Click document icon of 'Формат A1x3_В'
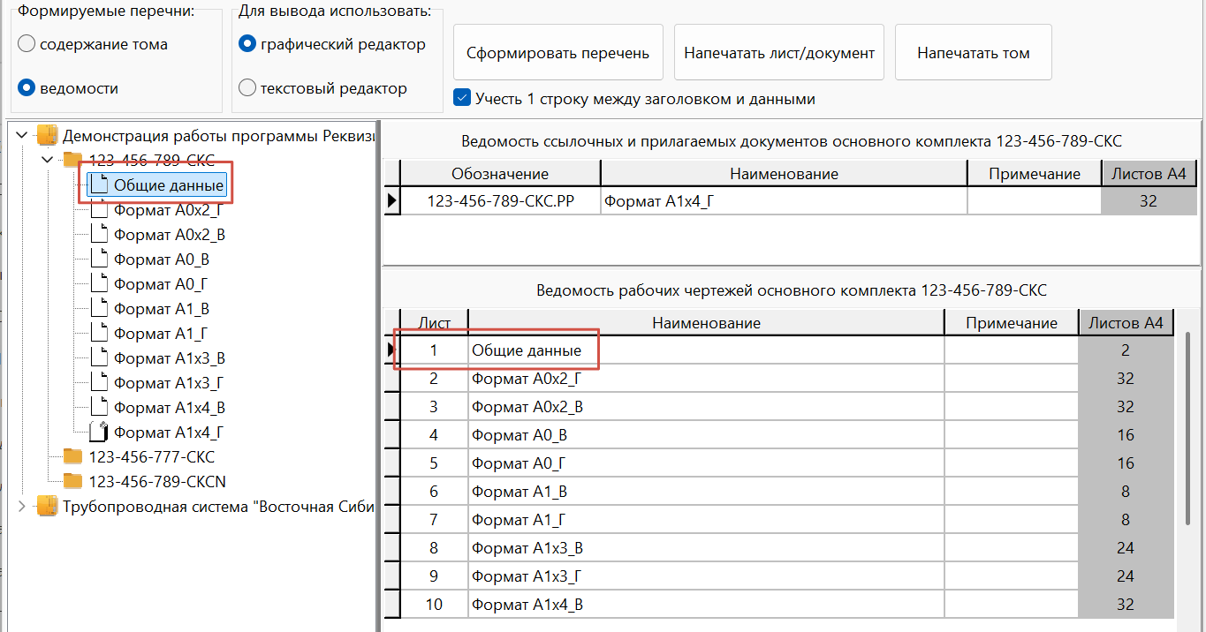The width and height of the screenshot is (1206, 632). (x=100, y=358)
